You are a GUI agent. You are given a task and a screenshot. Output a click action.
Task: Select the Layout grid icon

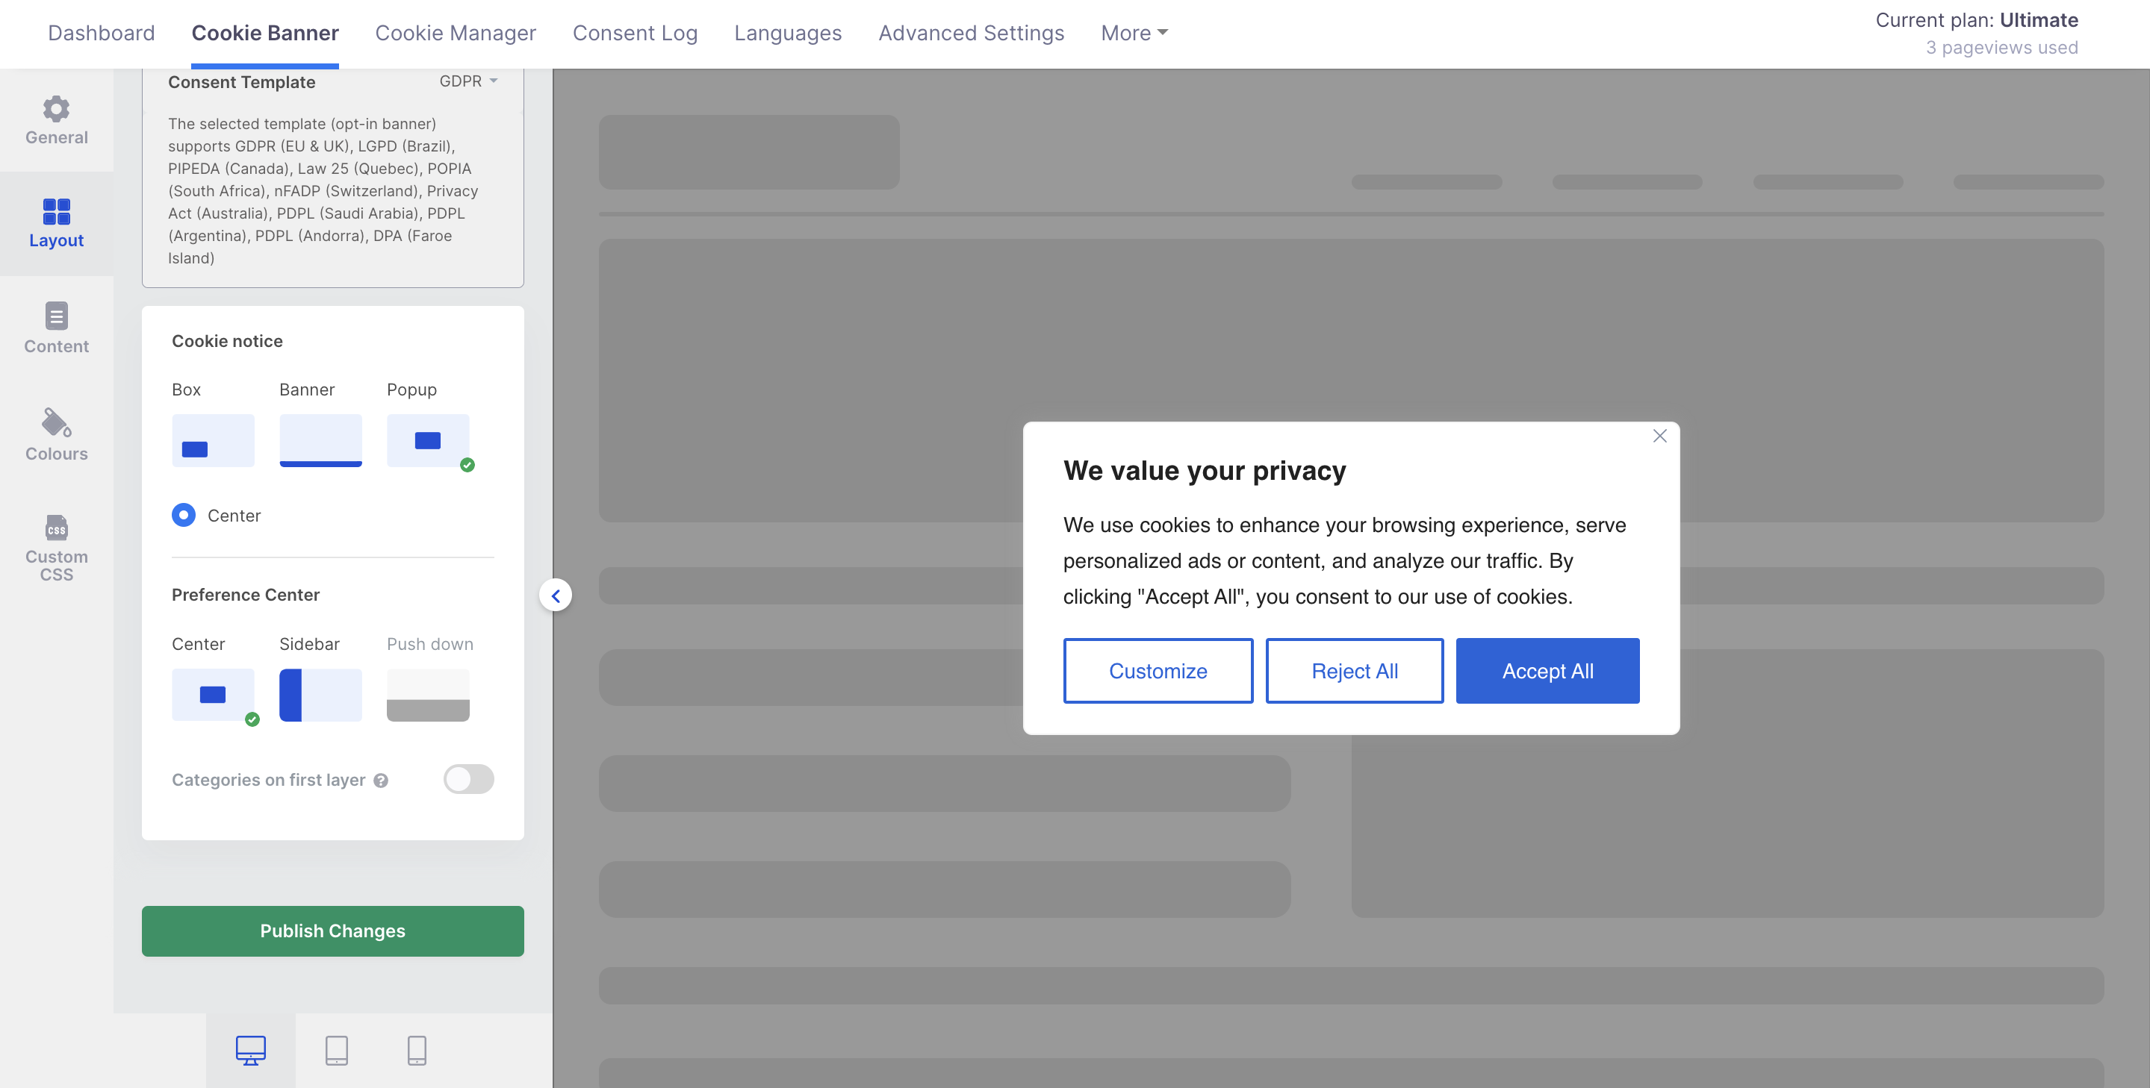(56, 212)
